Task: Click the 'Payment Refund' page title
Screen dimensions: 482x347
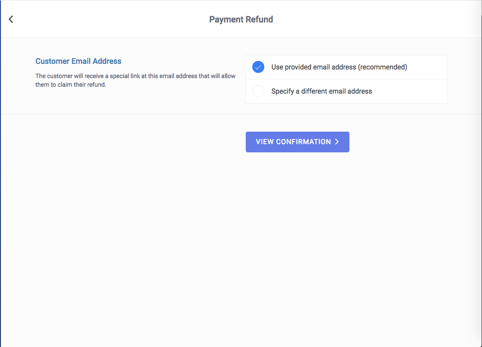Action: (241, 19)
